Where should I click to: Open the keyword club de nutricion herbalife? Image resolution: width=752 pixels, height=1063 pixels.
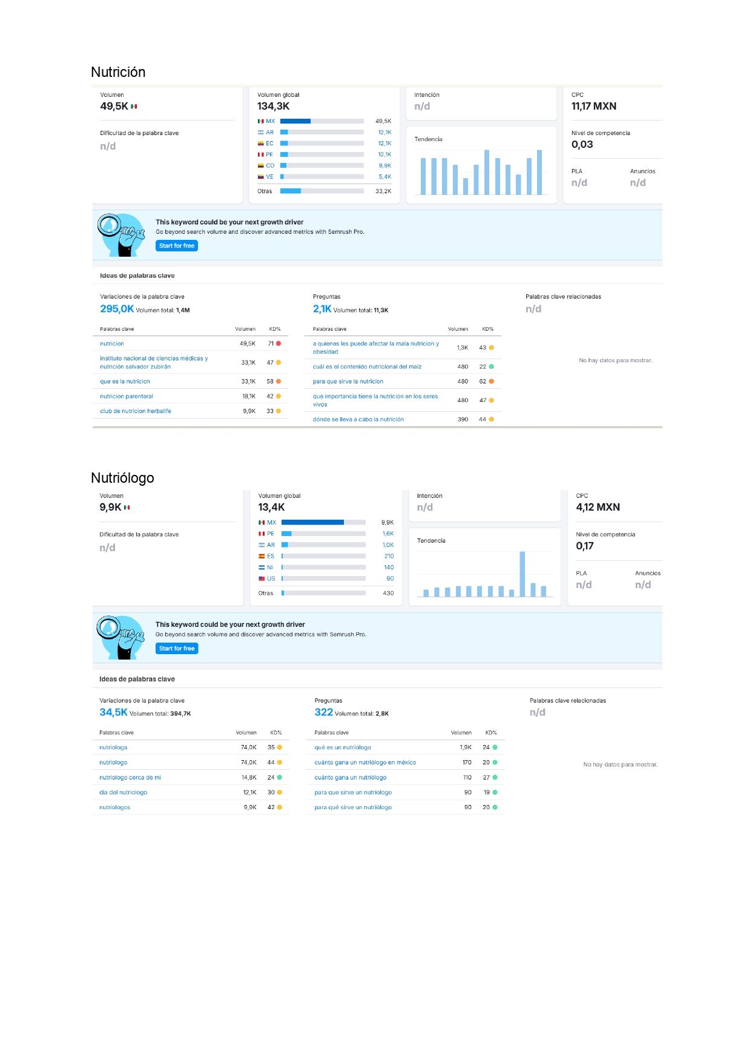coord(136,411)
